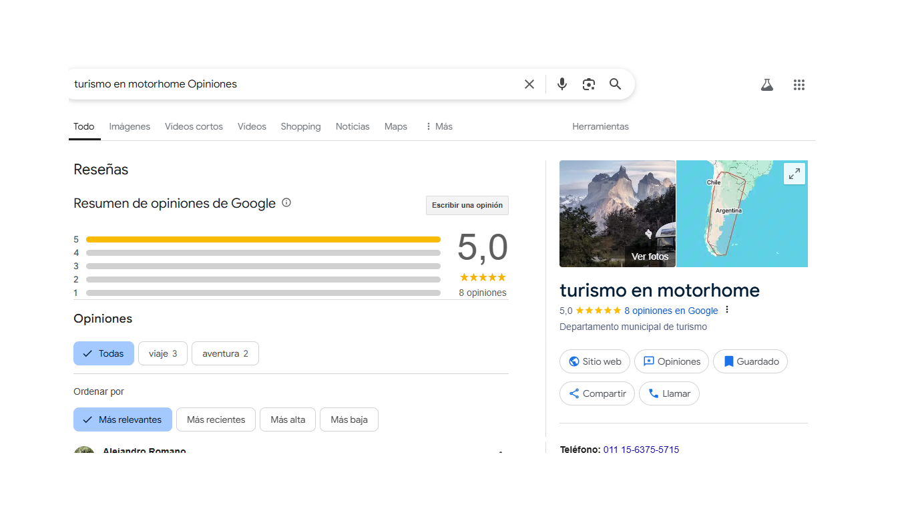Select the 'Todas' review filter
This screenshot has height=513, width=912.
coord(103,353)
